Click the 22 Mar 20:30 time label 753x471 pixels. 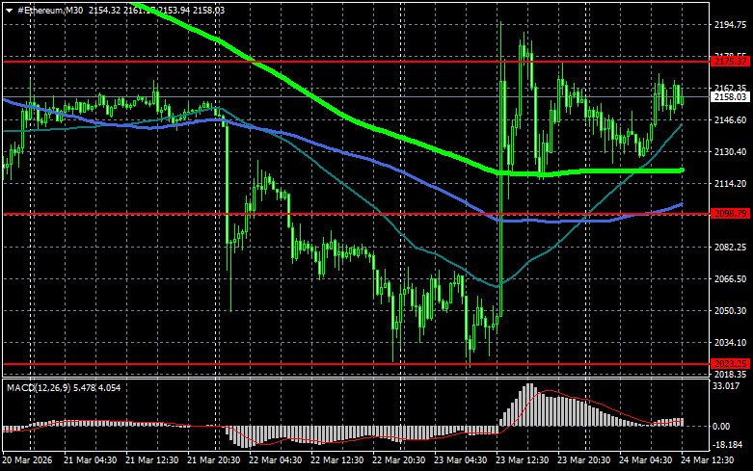pos(398,460)
